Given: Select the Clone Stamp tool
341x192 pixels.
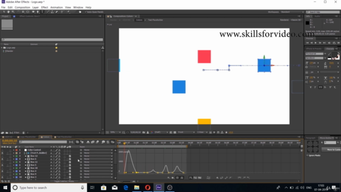Looking at the screenshot, I should 52,12.
